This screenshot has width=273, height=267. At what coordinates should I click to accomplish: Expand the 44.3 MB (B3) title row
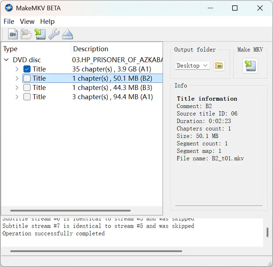pos(17,87)
